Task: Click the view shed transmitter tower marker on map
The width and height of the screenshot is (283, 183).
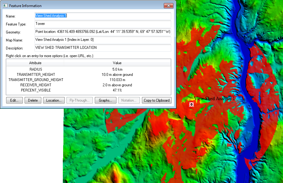Action: (x=192, y=104)
